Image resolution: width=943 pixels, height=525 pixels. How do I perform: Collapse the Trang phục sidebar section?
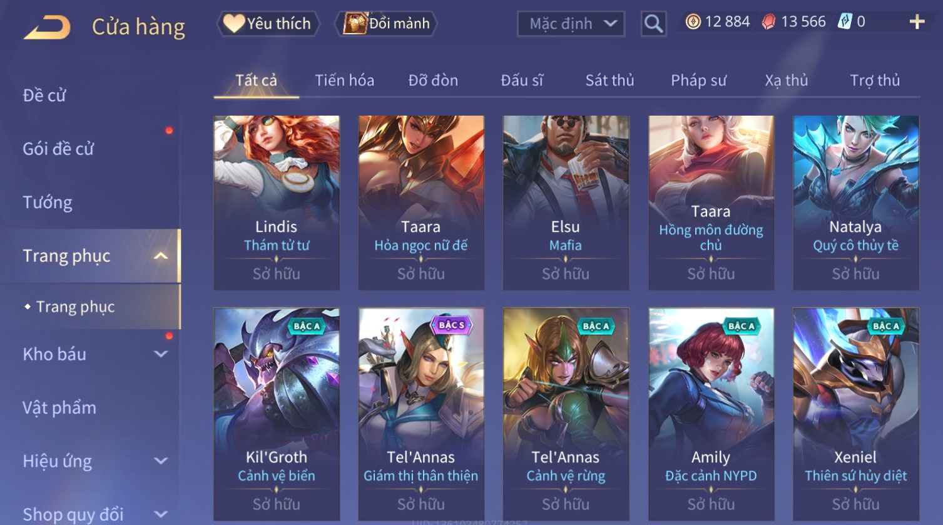(x=161, y=256)
